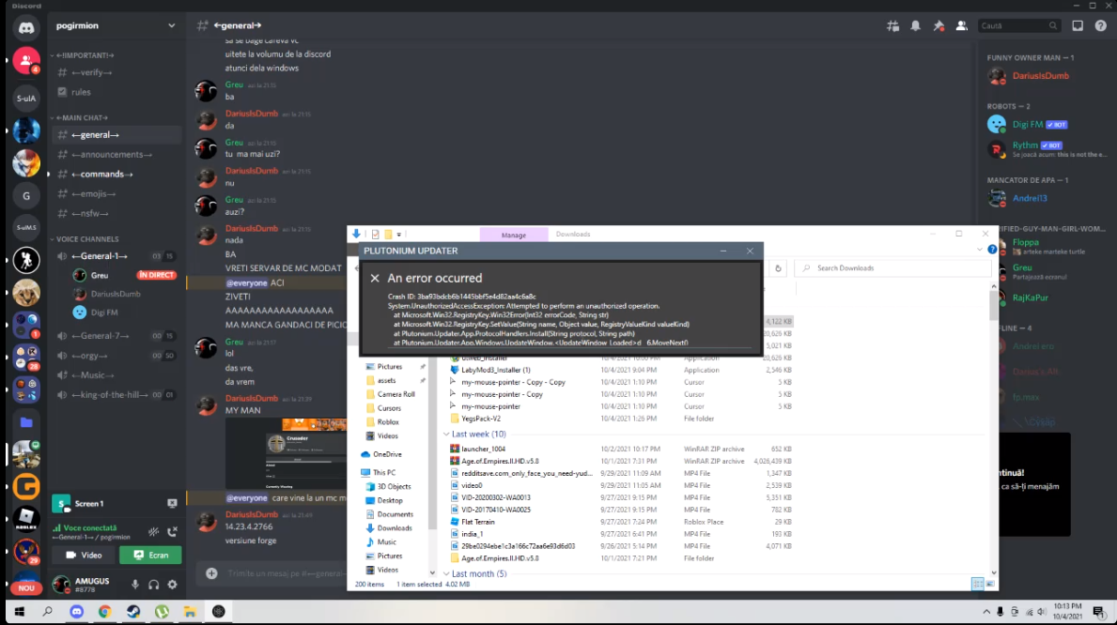The image size is (1117, 625).
Task: Open the orange G server icon
Action: tap(26, 487)
